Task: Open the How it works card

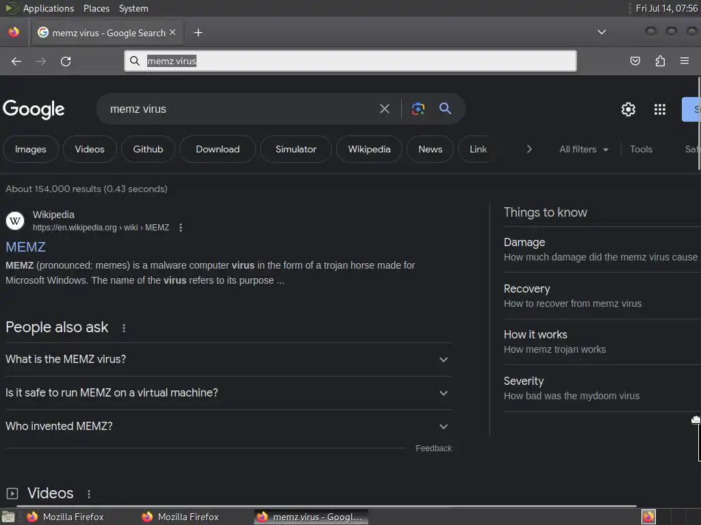Action: click(x=602, y=342)
